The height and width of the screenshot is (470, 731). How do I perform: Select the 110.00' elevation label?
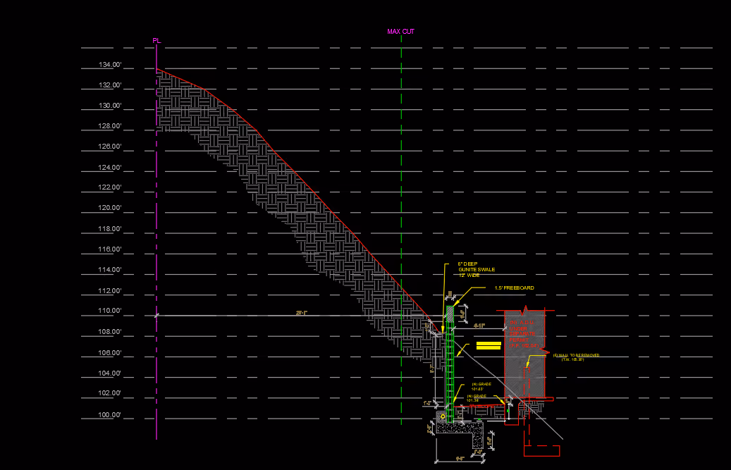point(110,311)
